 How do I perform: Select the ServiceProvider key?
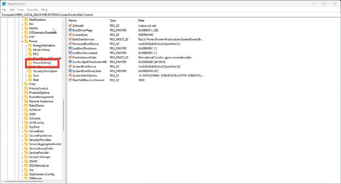click(x=39, y=153)
